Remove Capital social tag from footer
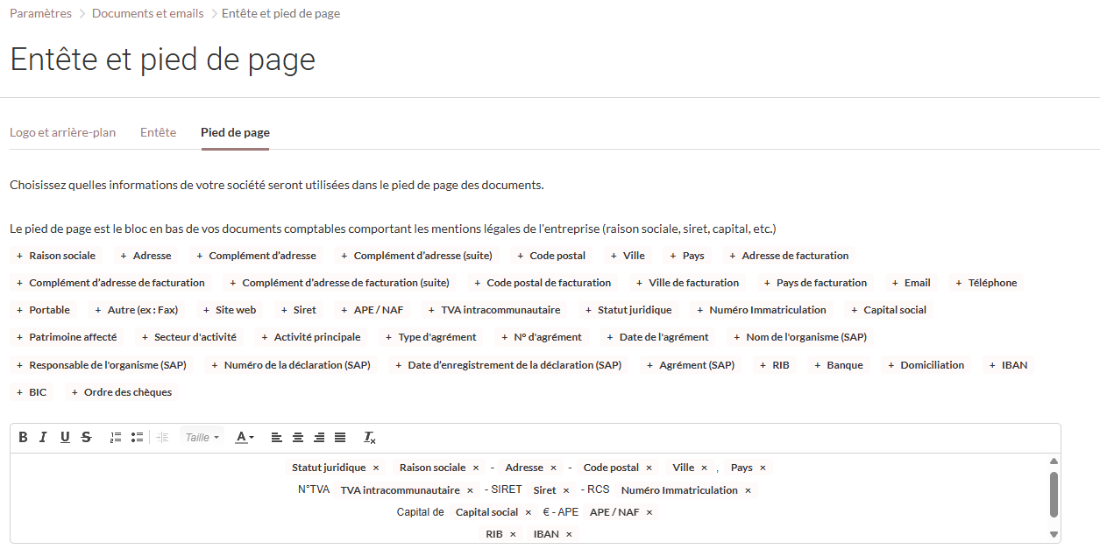Image resolution: width=1100 pixels, height=556 pixels. [x=529, y=512]
